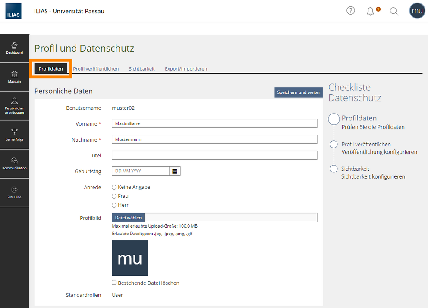
Task: Click the Vorname input field
Action: tap(214, 123)
